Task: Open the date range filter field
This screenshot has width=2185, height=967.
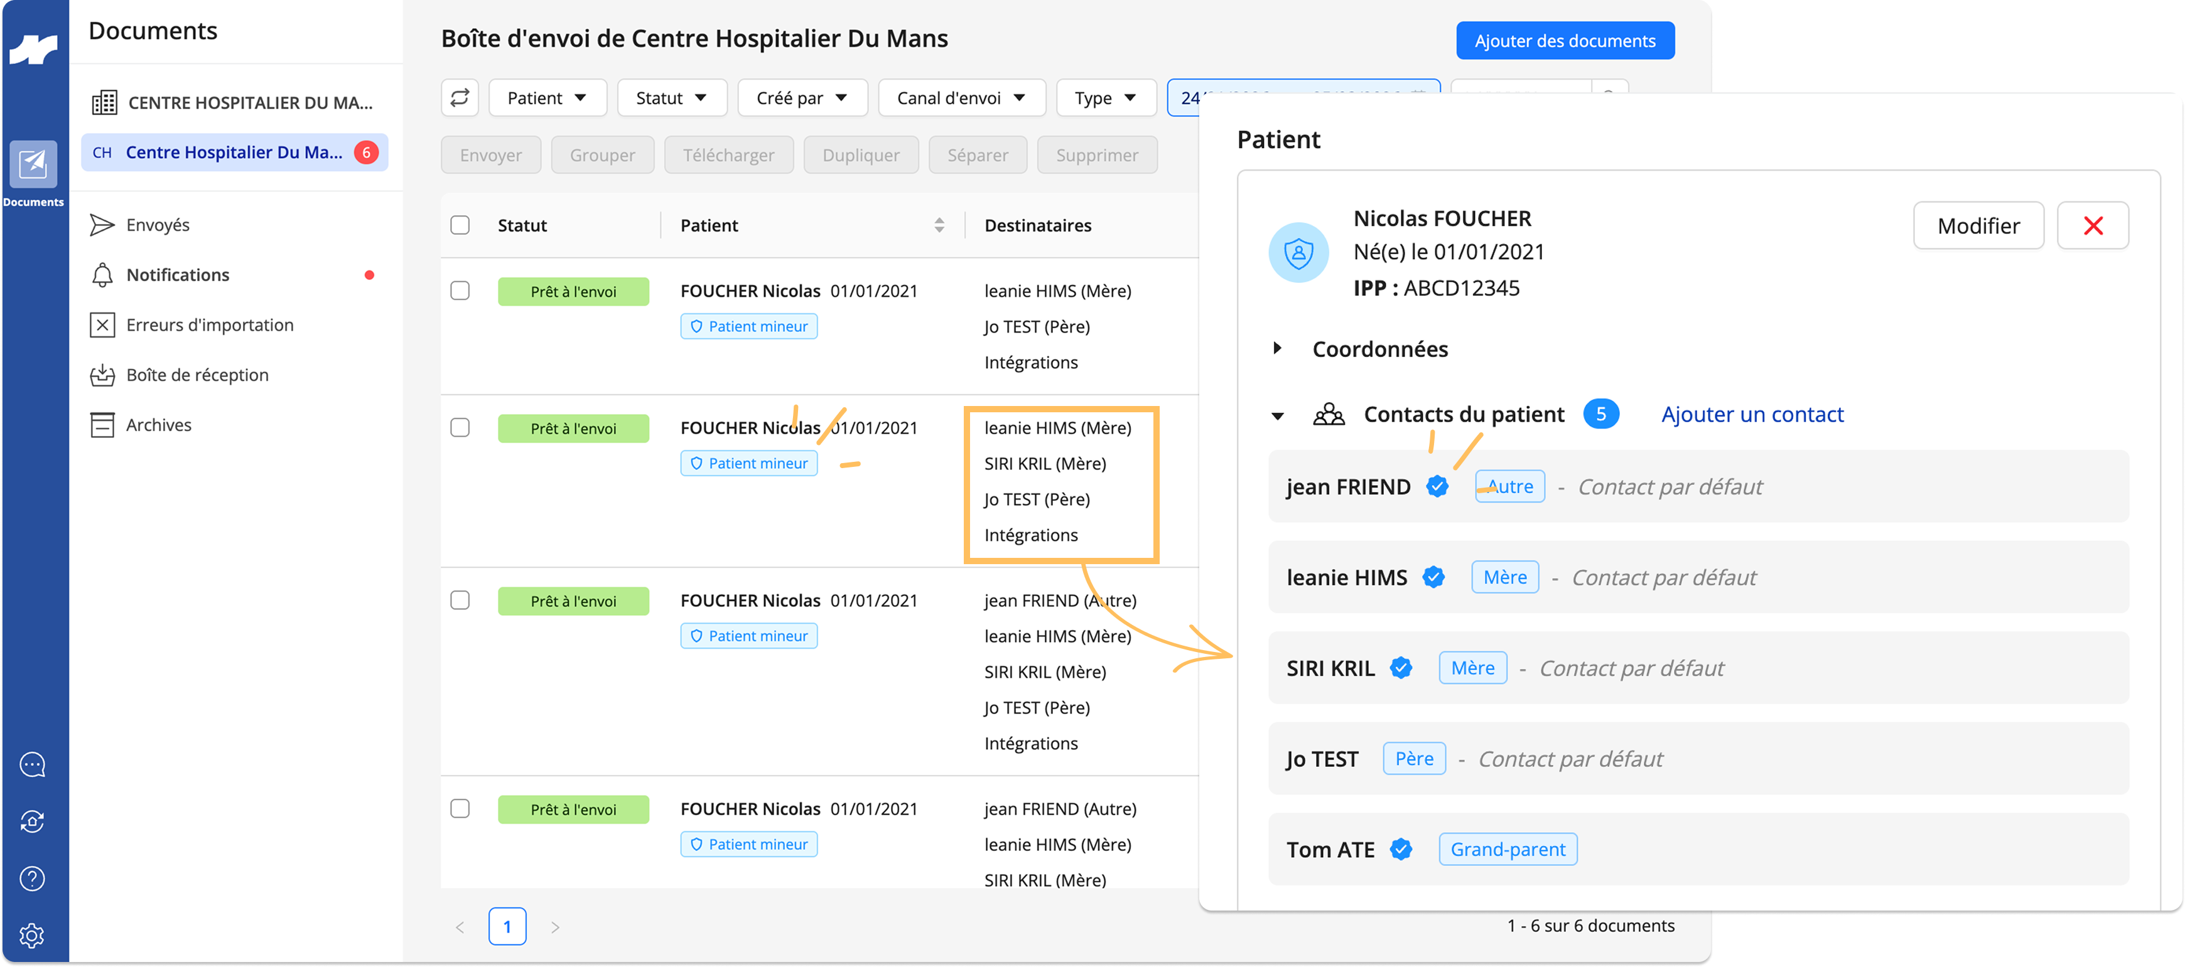Action: pyautogui.click(x=1303, y=97)
